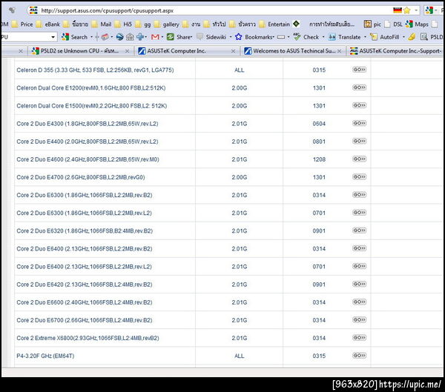Open the Celeron Dual Core E1200 link
The height and width of the screenshot is (392, 445).
[x=91, y=88]
